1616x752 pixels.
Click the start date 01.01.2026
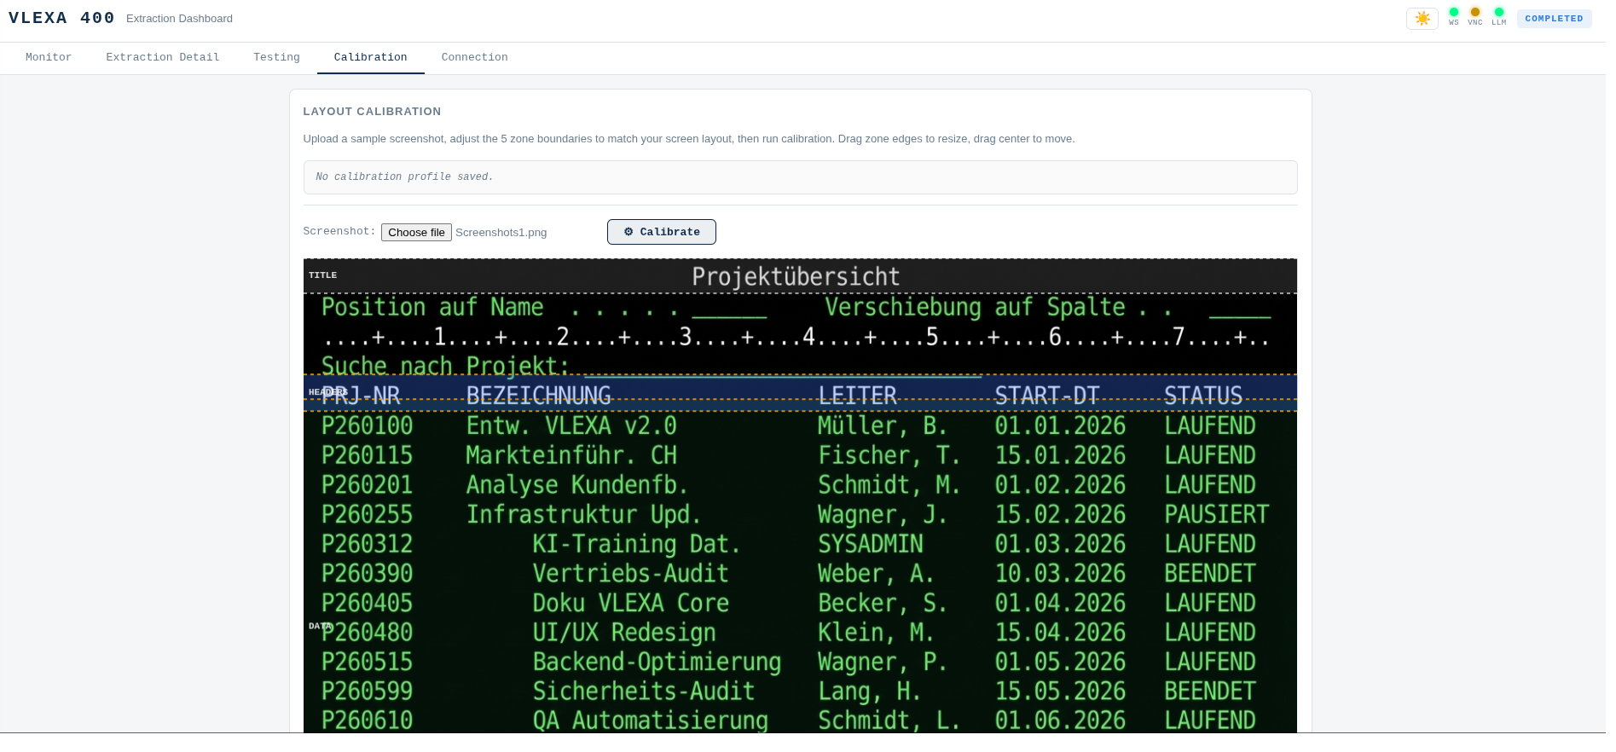[1060, 425]
